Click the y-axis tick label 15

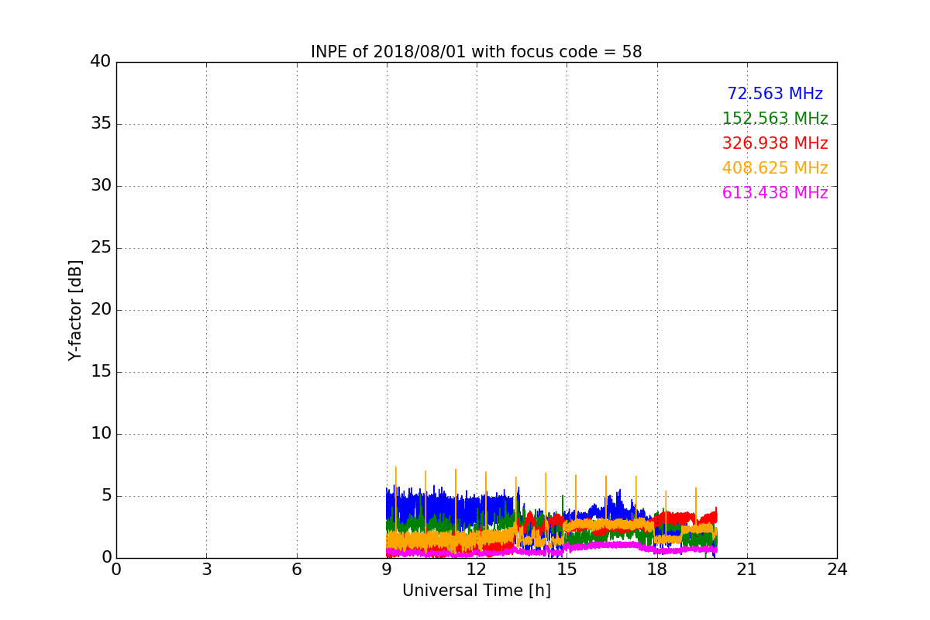coord(101,372)
